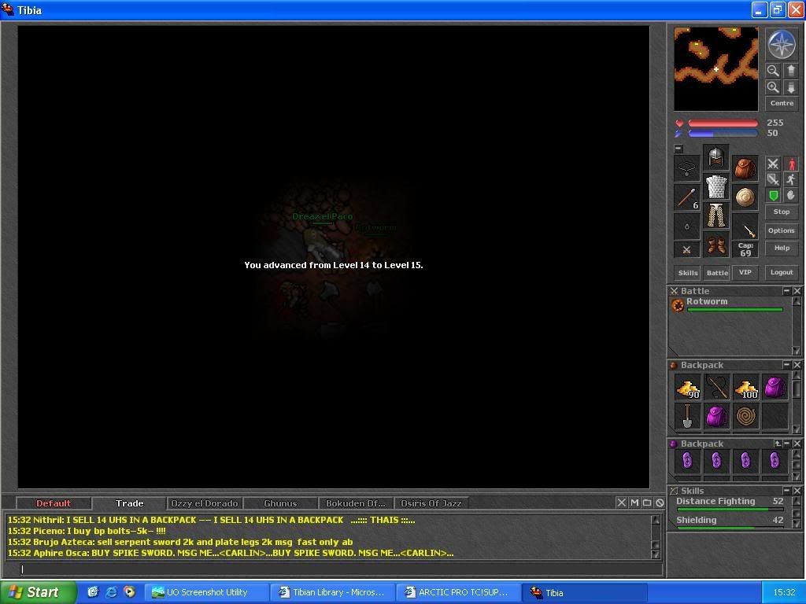Collapse the inventory panel with minus button
Screen dimensions: 806x604
(x=678, y=149)
